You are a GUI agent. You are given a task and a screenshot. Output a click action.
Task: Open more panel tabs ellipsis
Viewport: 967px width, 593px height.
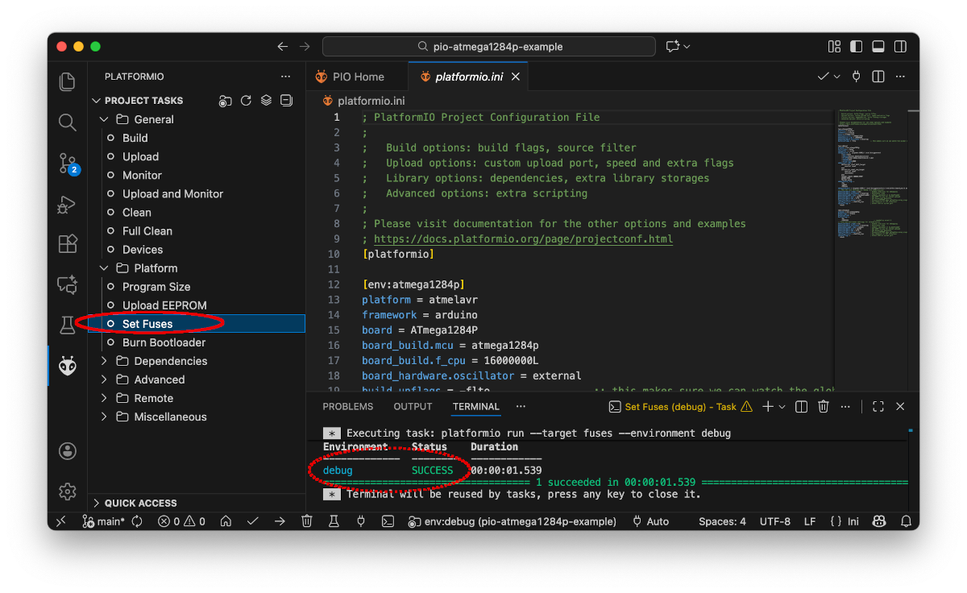pyautogui.click(x=521, y=407)
